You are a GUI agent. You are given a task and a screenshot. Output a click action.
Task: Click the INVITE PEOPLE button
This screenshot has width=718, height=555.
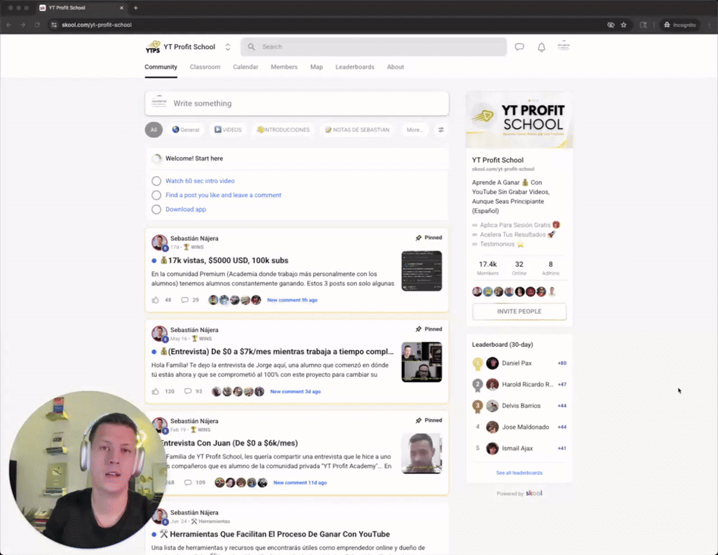[x=520, y=312]
